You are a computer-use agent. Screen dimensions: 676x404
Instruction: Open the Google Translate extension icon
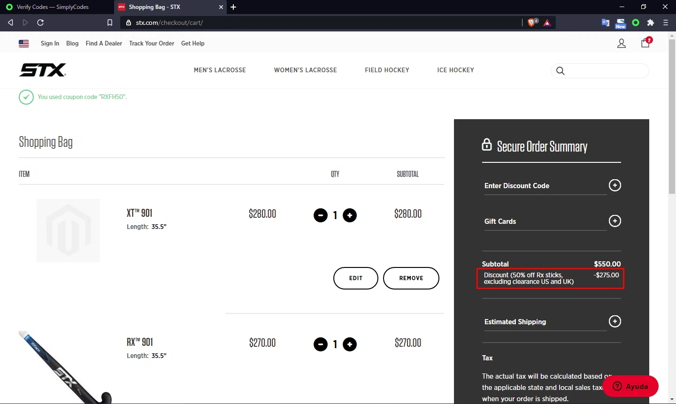coord(606,23)
